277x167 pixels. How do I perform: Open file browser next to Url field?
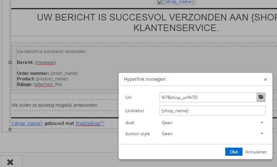(261, 97)
